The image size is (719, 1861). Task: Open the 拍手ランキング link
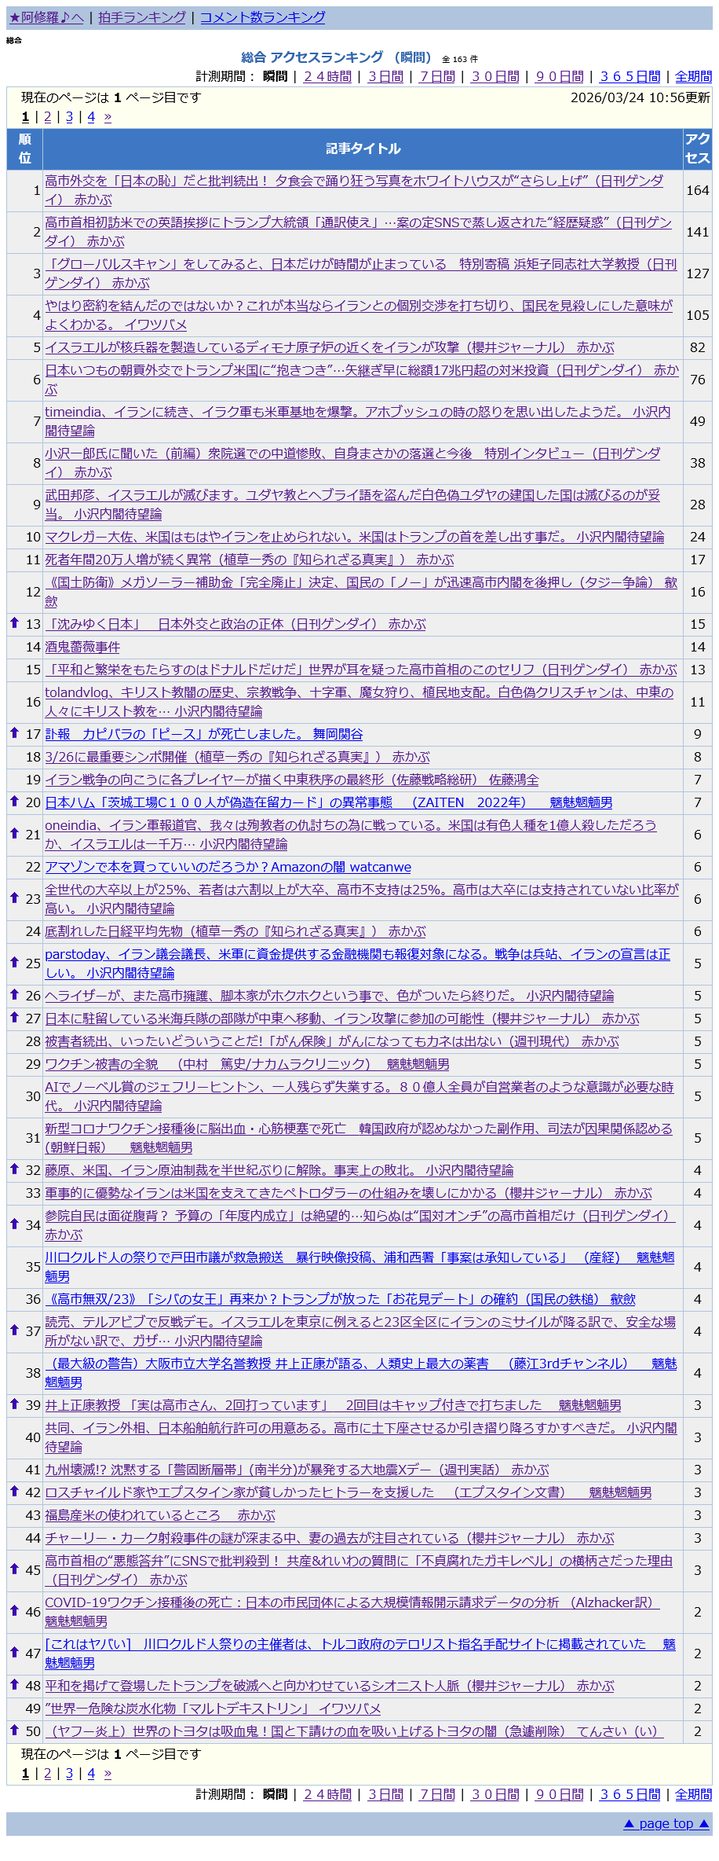[x=142, y=17]
